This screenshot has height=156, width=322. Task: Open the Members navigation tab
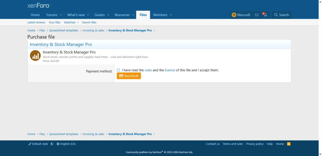[x=160, y=15]
